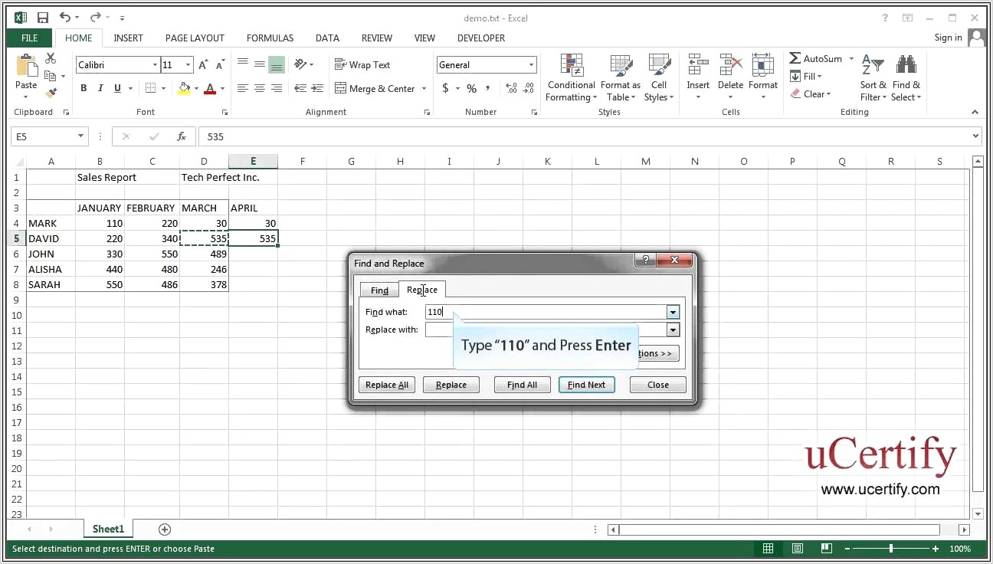993x564 pixels.
Task: Decrease font size with the small A icon
Action: 220,65
